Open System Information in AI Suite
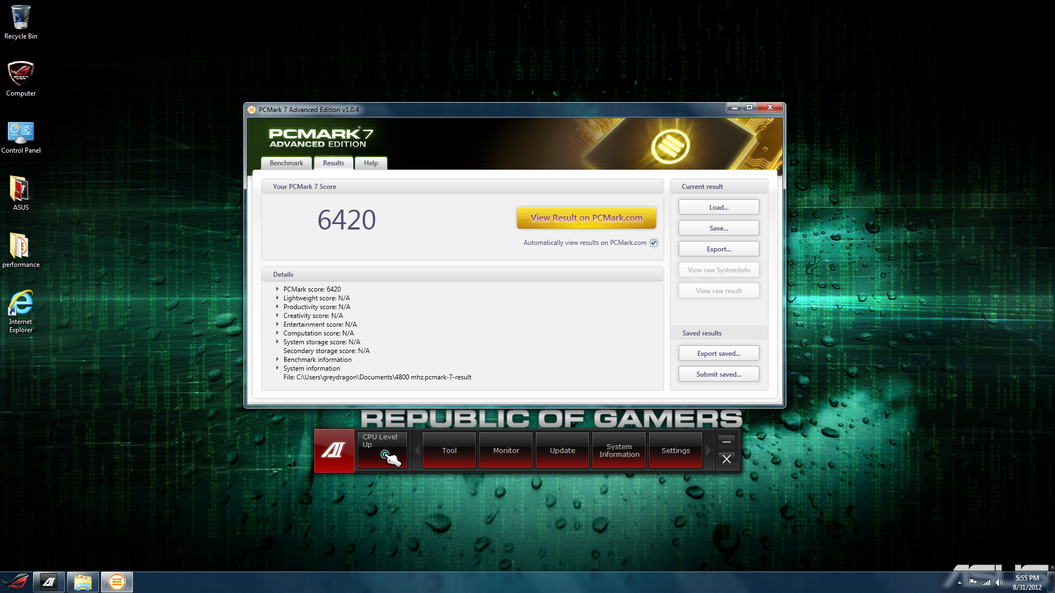 (619, 450)
